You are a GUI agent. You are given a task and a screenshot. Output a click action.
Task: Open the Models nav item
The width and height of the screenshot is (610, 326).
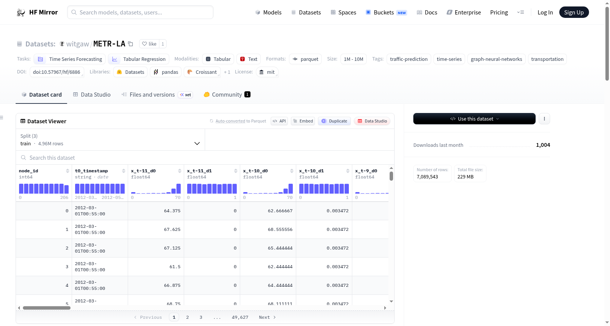tap(268, 12)
